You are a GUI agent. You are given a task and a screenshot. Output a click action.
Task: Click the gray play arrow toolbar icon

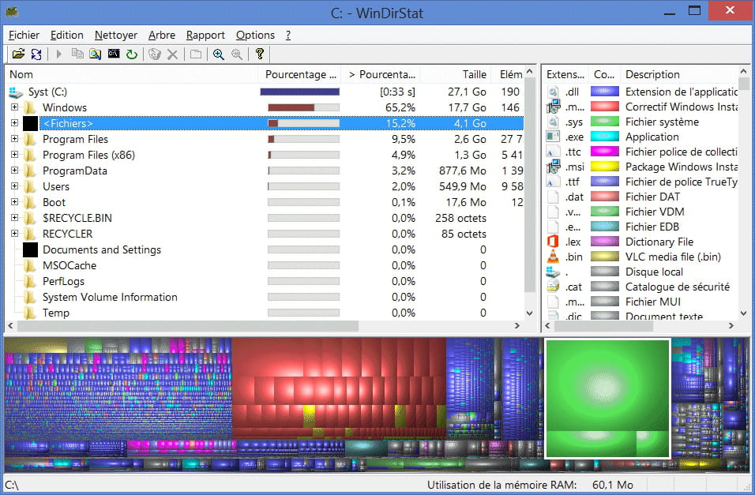(x=58, y=54)
